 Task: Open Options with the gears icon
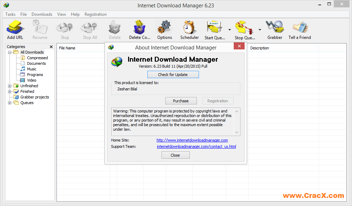tap(164, 27)
